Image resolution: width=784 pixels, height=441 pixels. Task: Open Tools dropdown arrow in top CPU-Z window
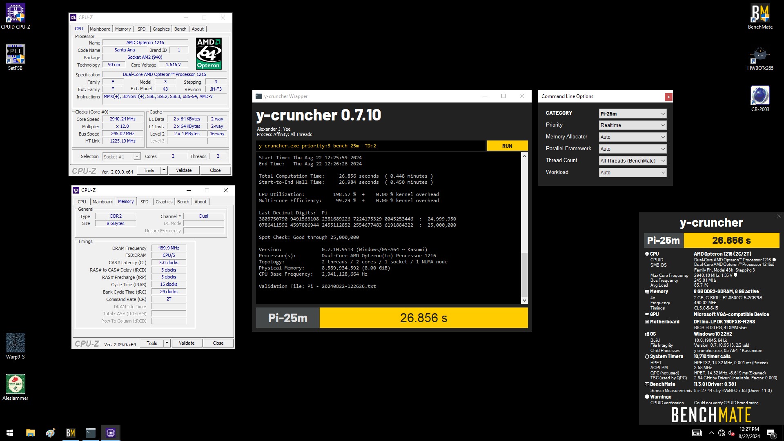[164, 170]
